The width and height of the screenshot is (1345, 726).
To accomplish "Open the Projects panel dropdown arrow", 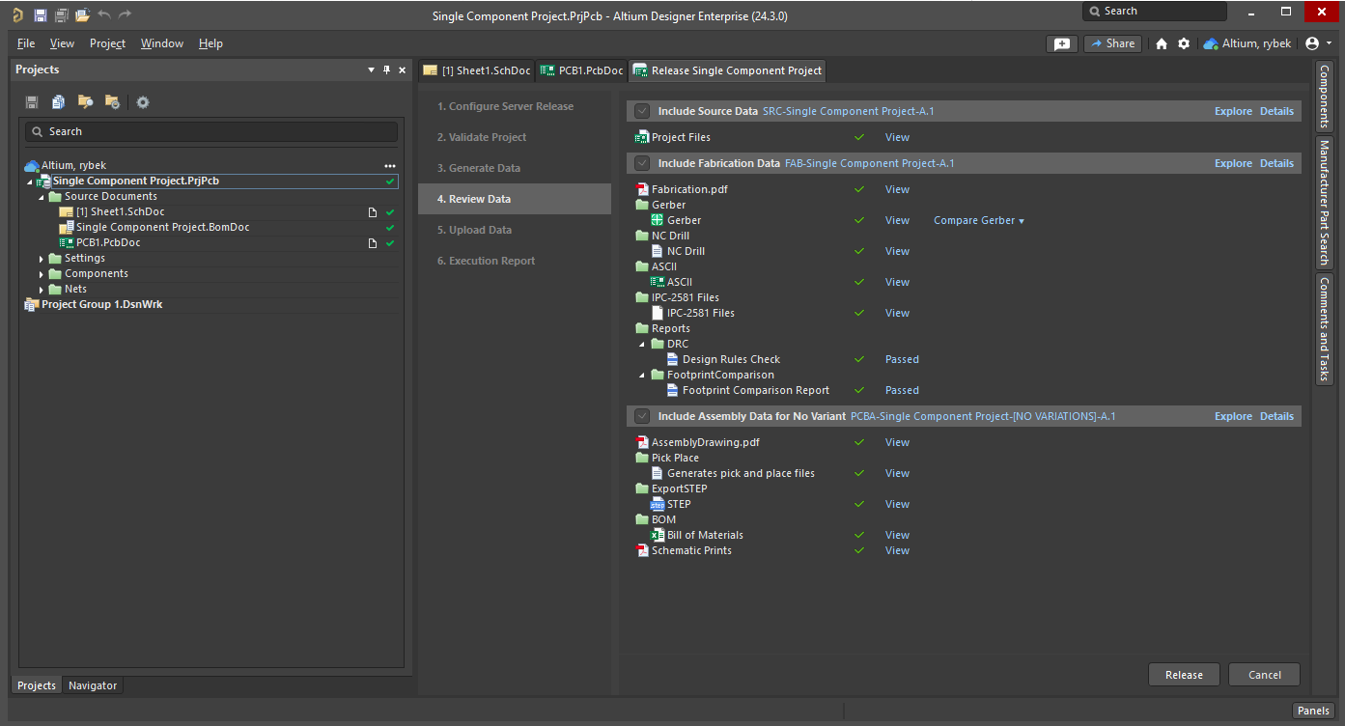I will tap(372, 70).
